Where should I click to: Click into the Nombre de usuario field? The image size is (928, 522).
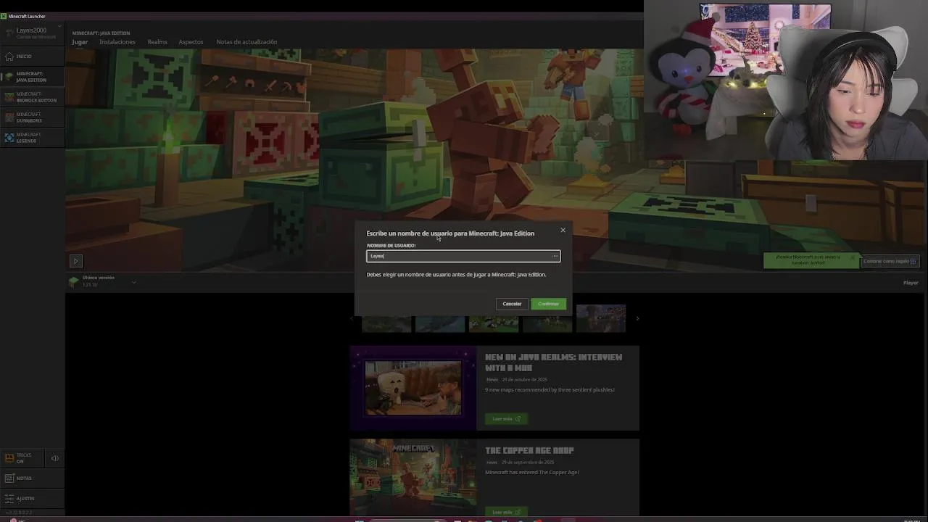(463, 256)
